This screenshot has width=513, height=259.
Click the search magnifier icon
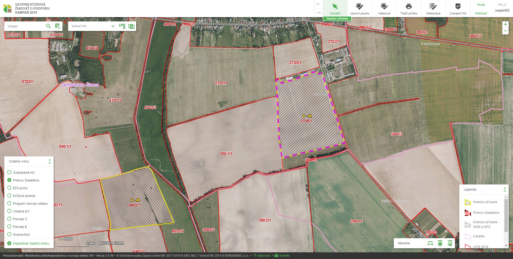pos(48,26)
